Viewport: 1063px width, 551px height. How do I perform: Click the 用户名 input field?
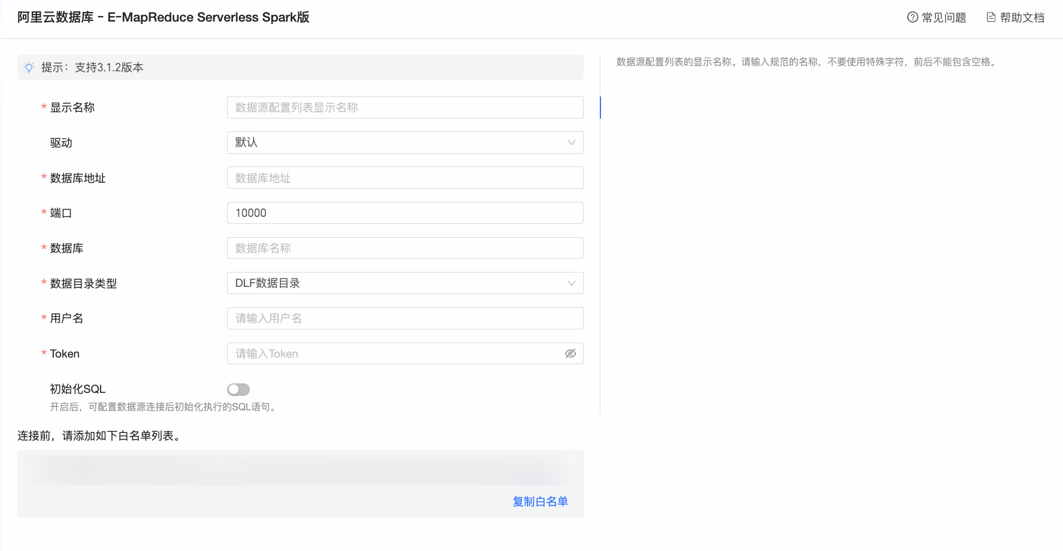pos(405,318)
